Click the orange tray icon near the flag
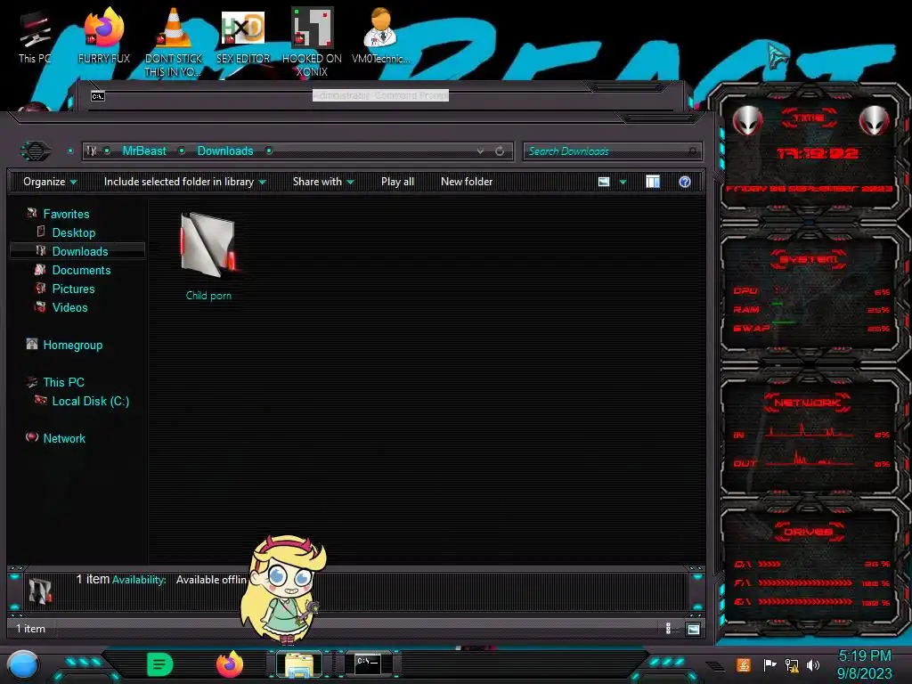This screenshot has width=912, height=684. pos(744,664)
